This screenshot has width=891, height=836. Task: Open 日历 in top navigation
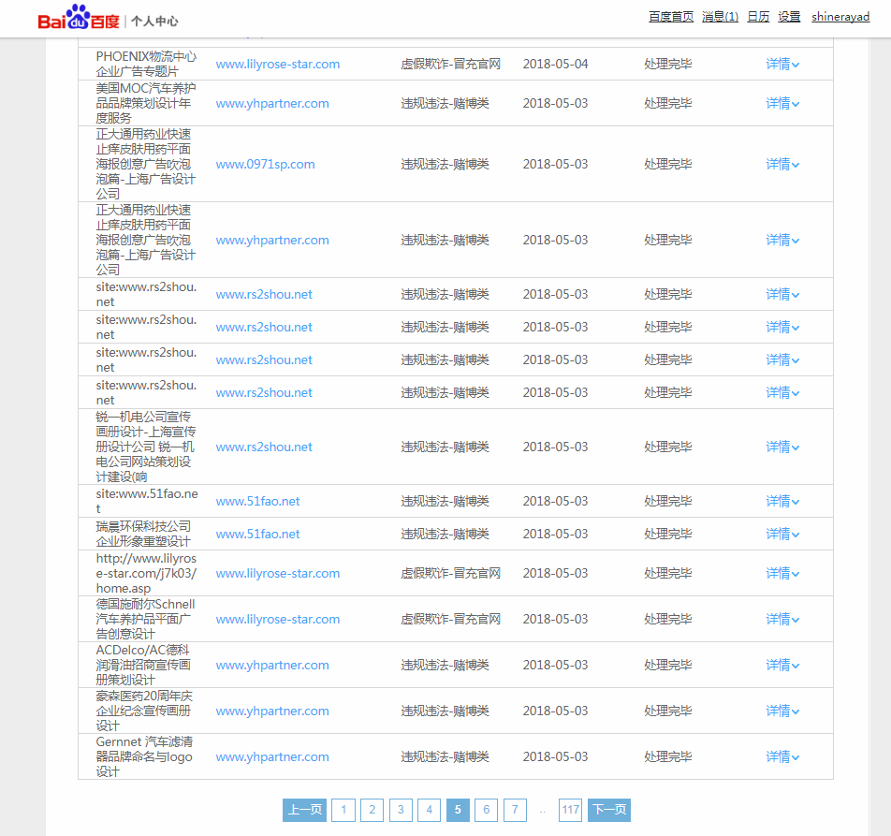[758, 17]
